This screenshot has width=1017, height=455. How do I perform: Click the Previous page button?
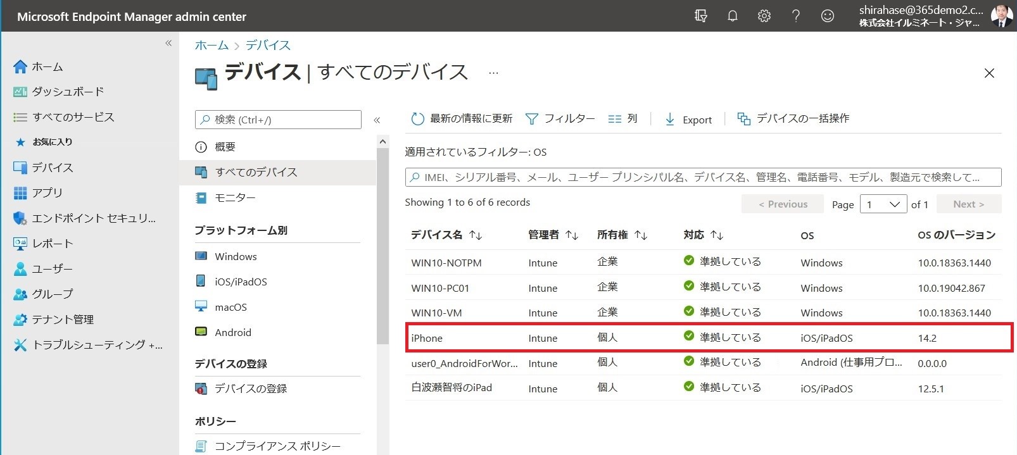click(x=783, y=204)
